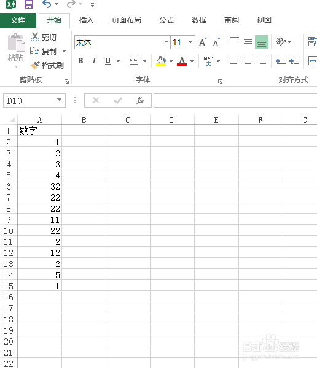The height and width of the screenshot is (368, 317).
Task: Open the underline style dropdown arrow
Action: coord(119,62)
